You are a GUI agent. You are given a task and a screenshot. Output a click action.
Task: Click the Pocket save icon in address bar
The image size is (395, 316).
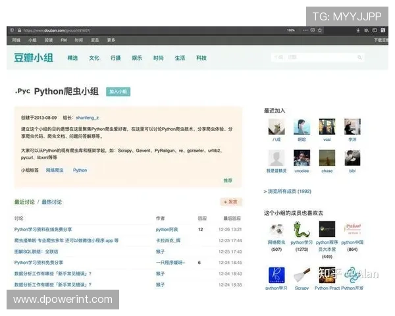(x=313, y=30)
